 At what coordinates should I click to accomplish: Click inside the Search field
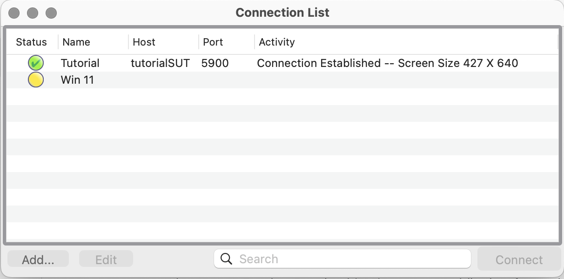click(326, 259)
